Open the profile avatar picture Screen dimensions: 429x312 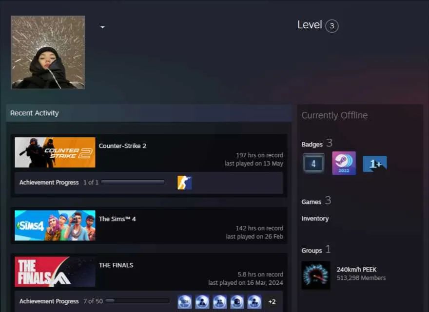(x=48, y=52)
